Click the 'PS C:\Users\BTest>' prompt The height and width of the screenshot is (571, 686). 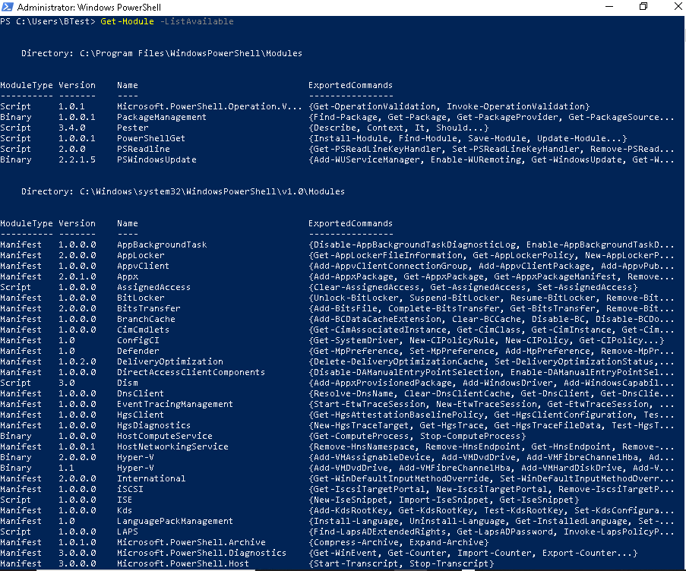48,21
